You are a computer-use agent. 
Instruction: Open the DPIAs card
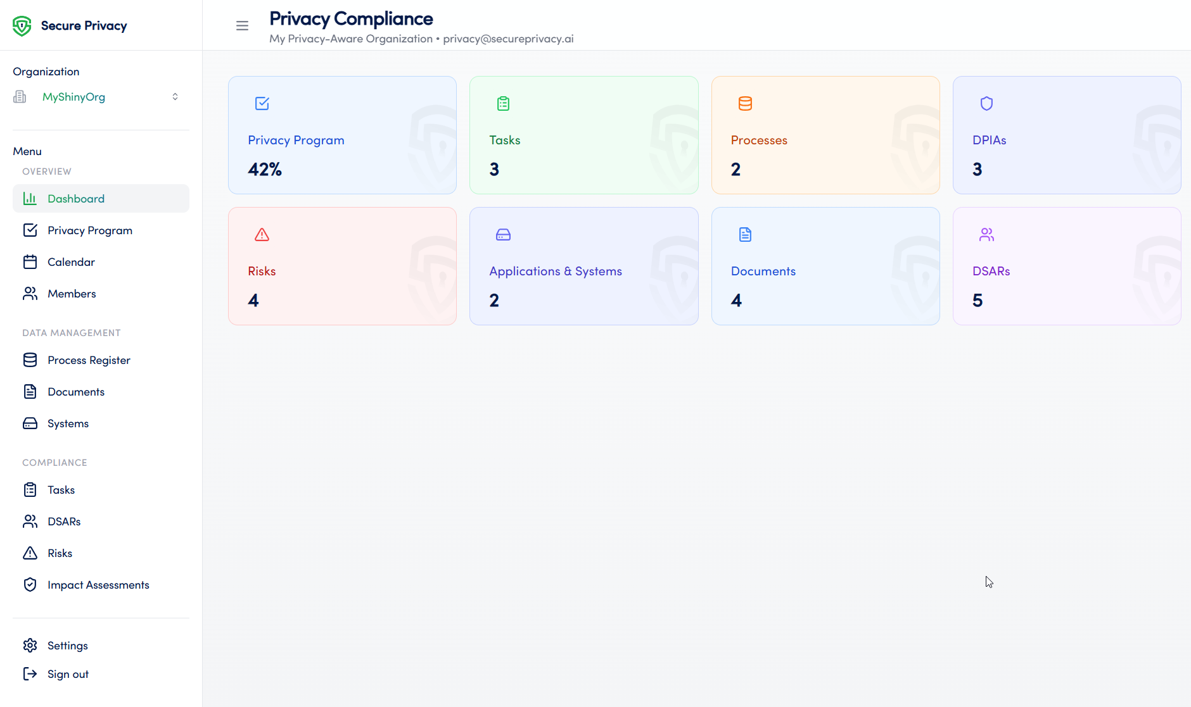coord(1066,135)
